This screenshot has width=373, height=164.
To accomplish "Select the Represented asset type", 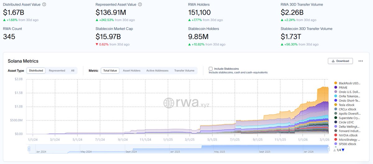I will [x=57, y=71].
